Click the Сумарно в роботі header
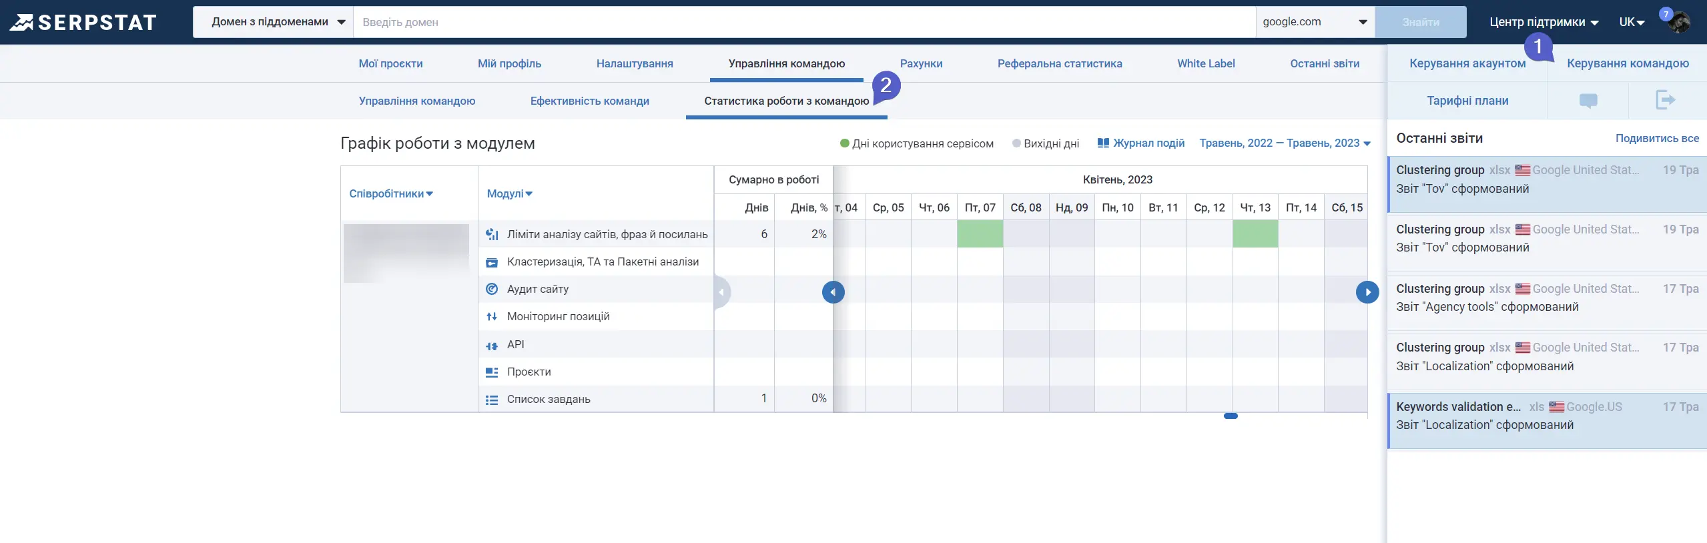The image size is (1707, 543). pyautogui.click(x=773, y=179)
